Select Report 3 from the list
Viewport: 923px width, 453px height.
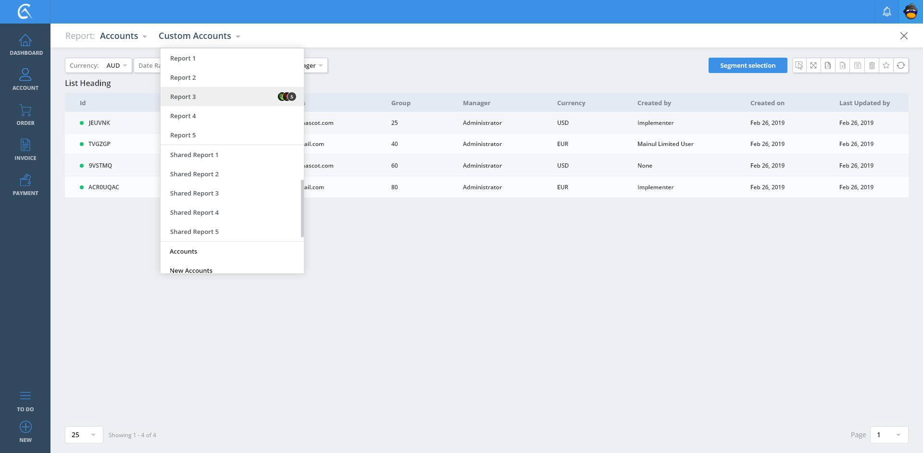pos(183,97)
